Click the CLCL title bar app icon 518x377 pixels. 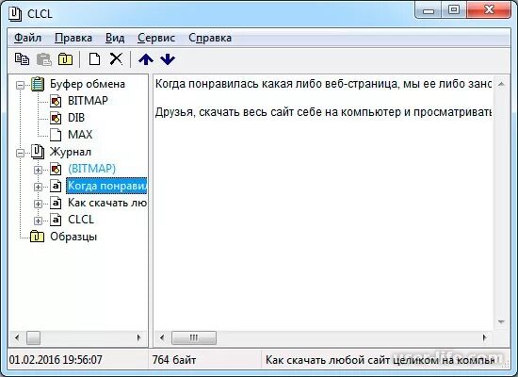coord(15,14)
